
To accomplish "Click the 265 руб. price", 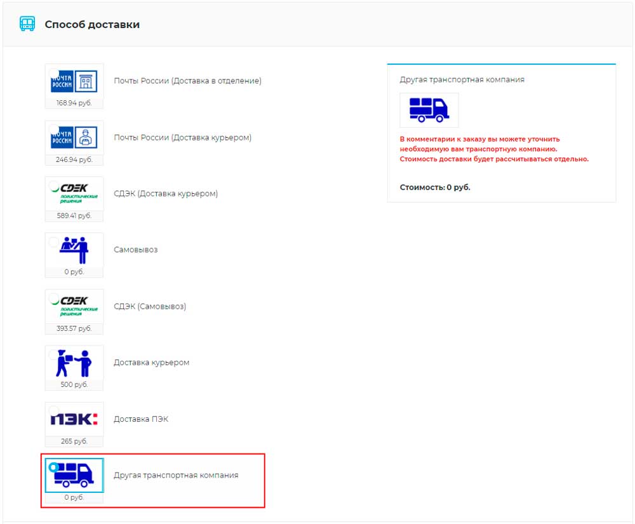I will [74, 441].
